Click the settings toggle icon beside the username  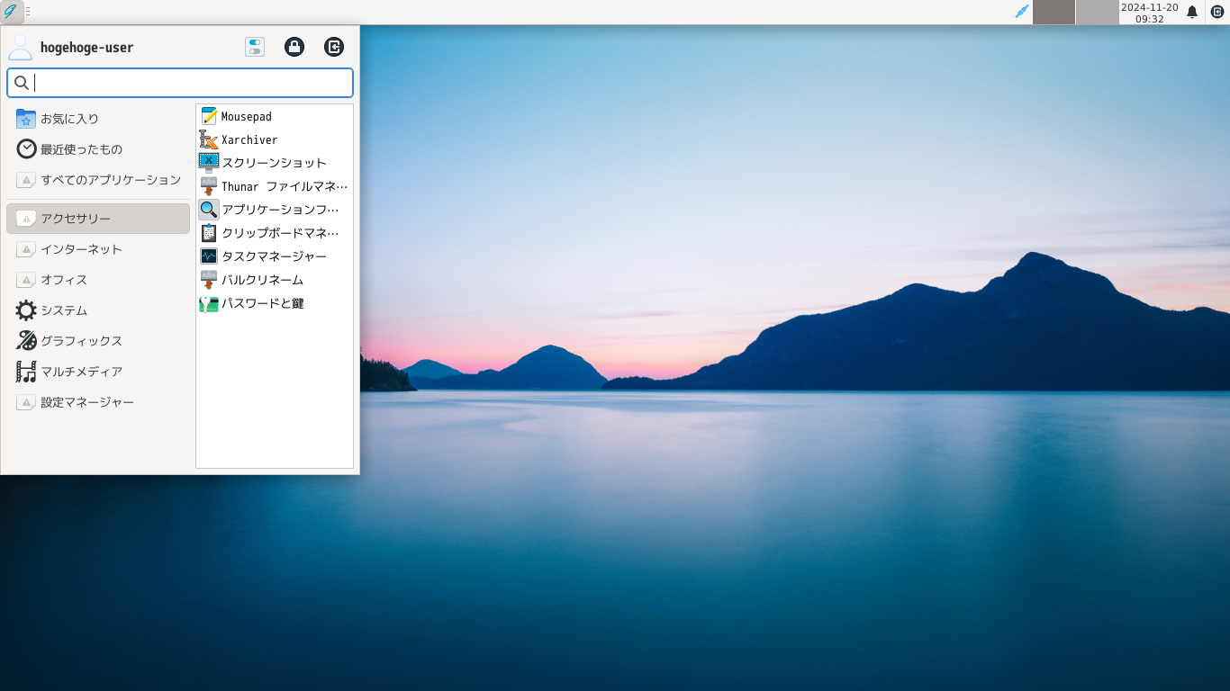pos(255,47)
